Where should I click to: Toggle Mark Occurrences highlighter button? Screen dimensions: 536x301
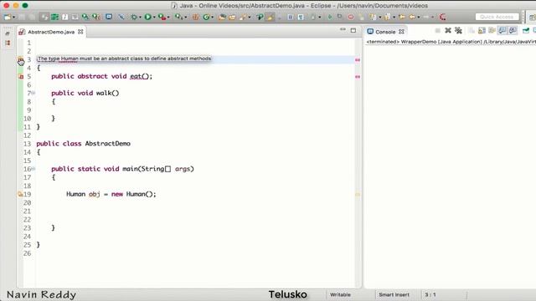click(270, 17)
